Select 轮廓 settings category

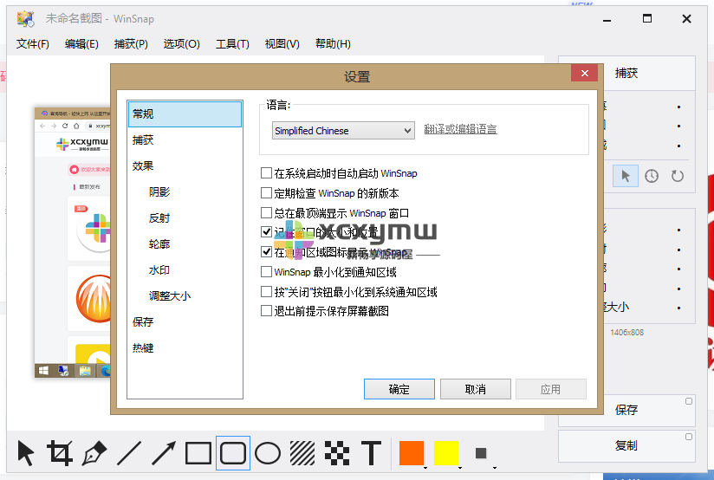[x=185, y=244]
